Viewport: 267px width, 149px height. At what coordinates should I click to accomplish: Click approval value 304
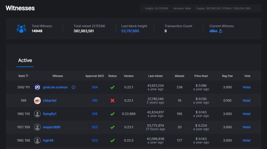95,87
